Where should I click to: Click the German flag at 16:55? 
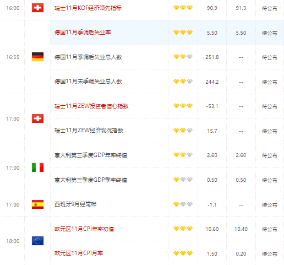[37, 57]
